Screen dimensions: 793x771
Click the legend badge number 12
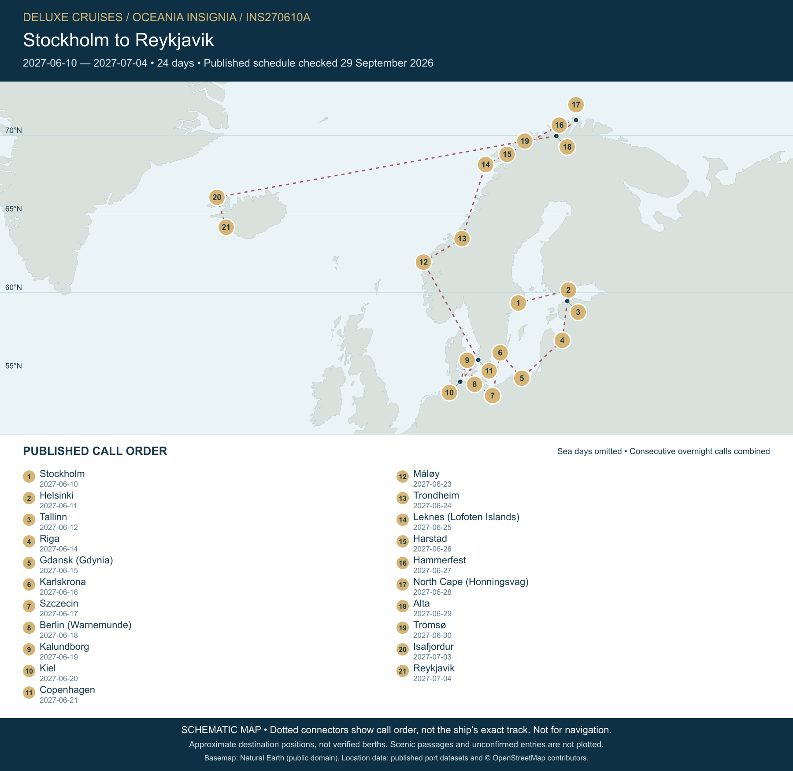click(x=403, y=477)
